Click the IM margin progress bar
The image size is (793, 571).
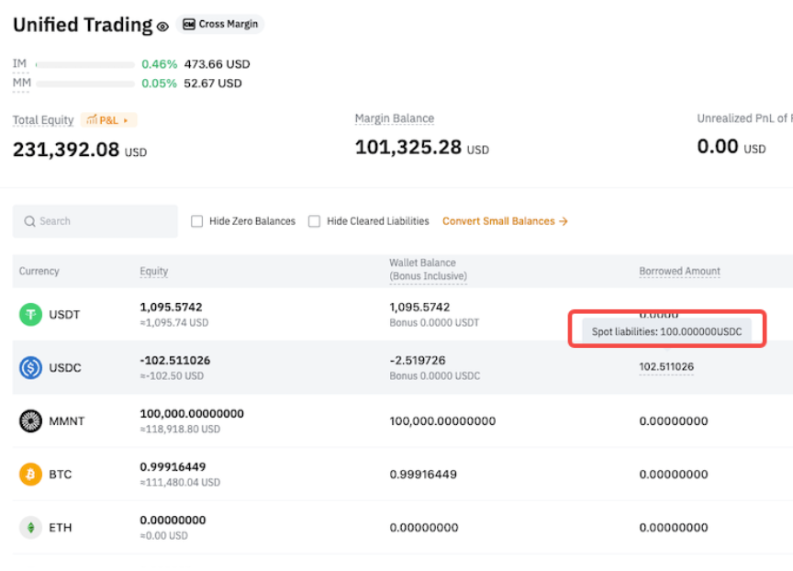(84, 65)
